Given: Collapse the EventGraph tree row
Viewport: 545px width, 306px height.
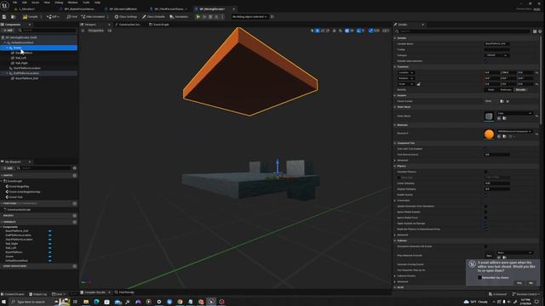Looking at the screenshot, I should tap(2, 181).
